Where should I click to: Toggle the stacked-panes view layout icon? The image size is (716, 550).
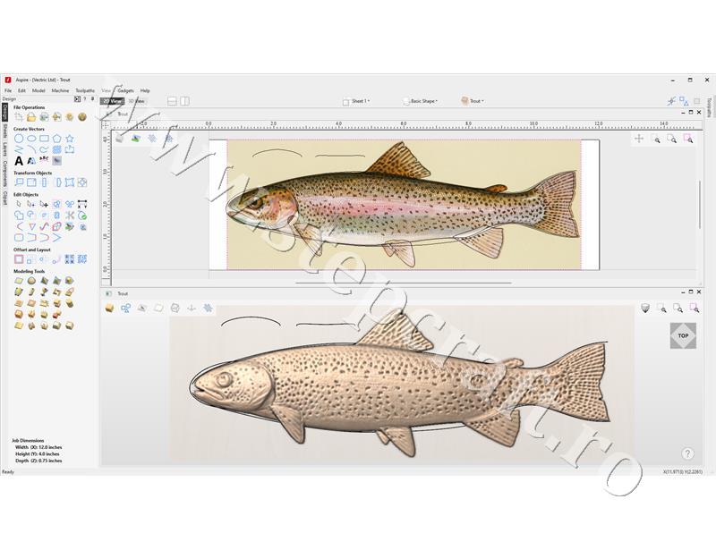pos(172,101)
